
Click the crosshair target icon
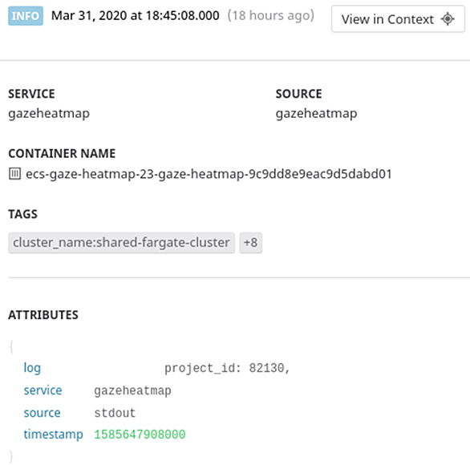[x=448, y=19]
